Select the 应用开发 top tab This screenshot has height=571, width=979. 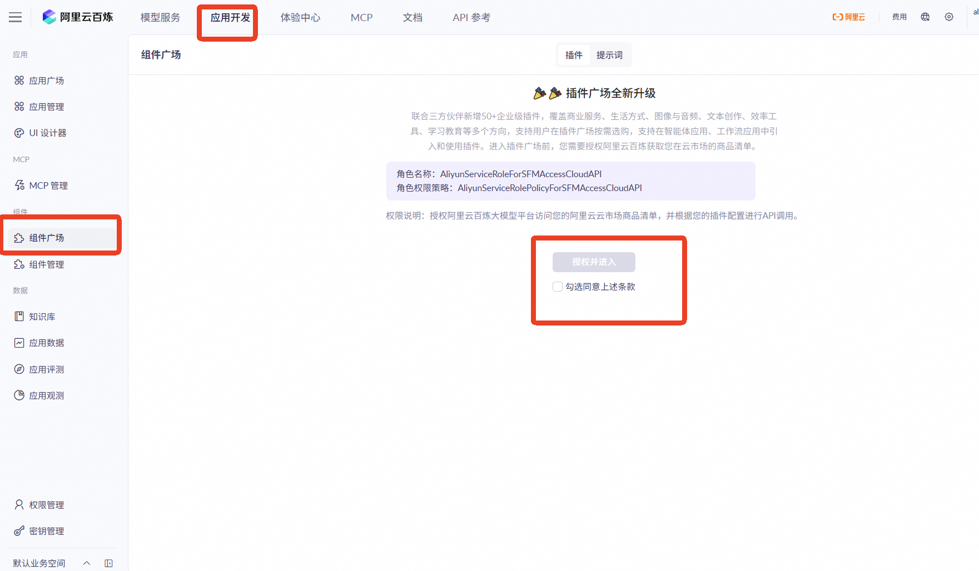231,17
